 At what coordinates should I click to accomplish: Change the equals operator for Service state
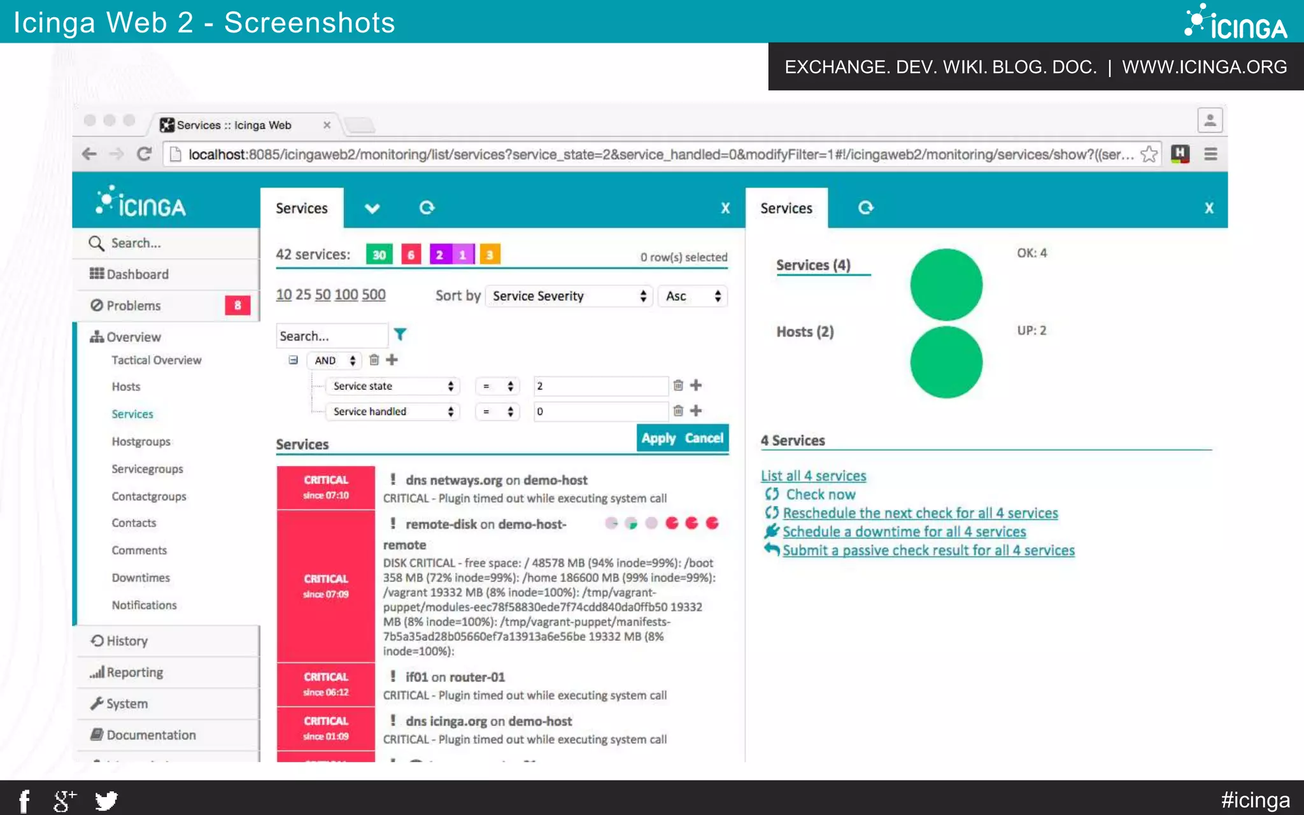(497, 386)
